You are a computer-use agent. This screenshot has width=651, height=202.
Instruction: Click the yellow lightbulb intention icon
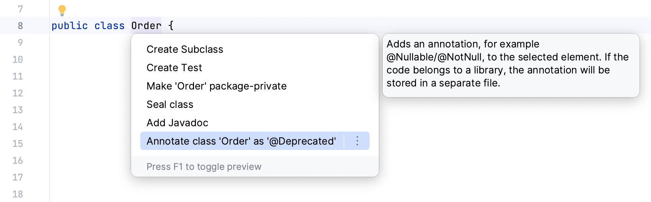[62, 10]
